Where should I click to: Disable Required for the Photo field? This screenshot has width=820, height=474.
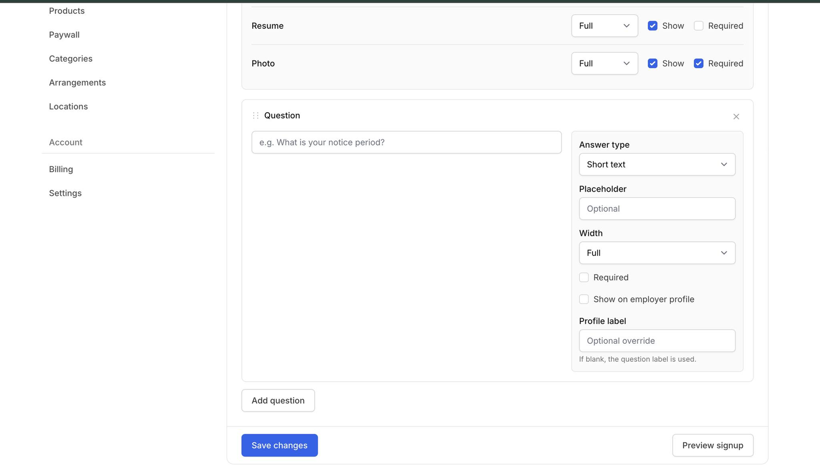coord(698,63)
